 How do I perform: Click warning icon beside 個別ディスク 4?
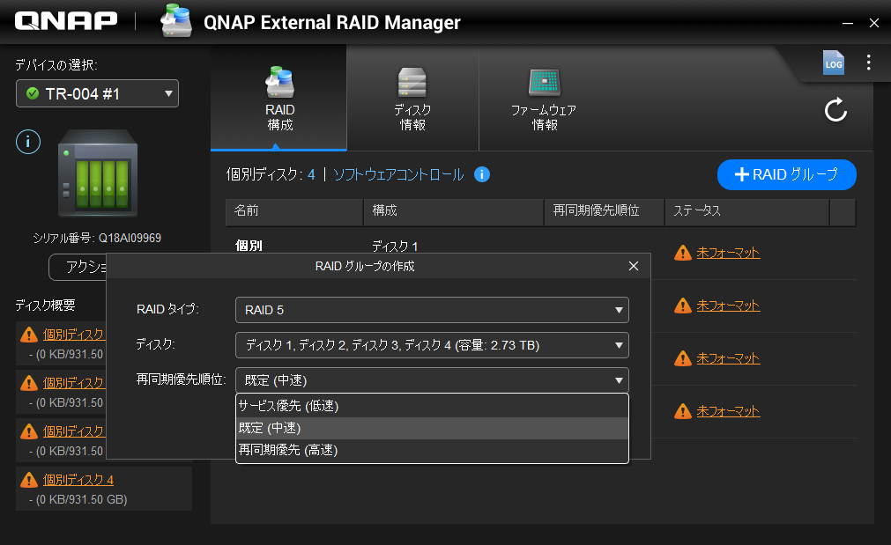[28, 480]
